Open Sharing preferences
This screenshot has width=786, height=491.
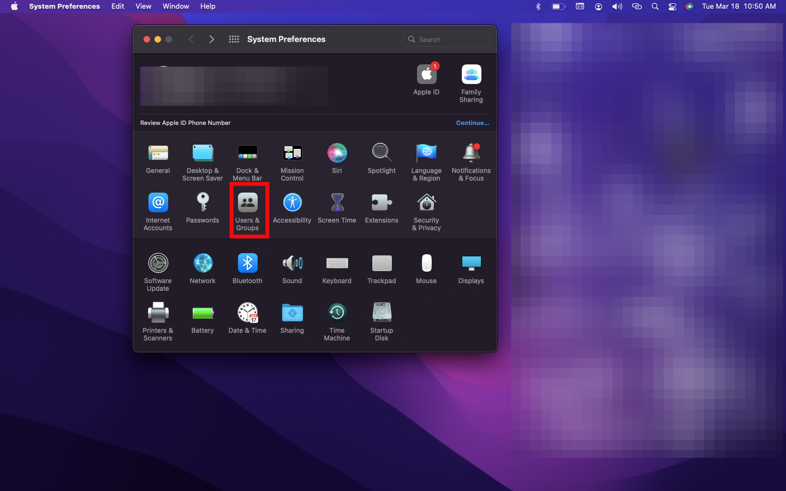292,319
